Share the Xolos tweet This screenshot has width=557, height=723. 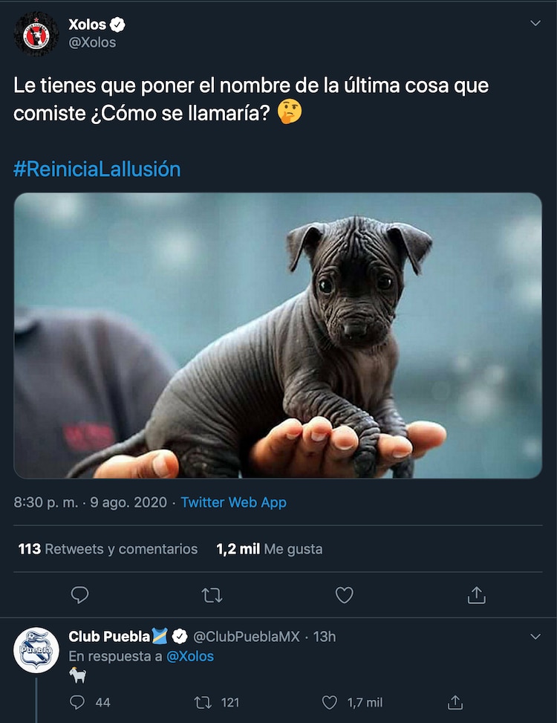coord(476,594)
